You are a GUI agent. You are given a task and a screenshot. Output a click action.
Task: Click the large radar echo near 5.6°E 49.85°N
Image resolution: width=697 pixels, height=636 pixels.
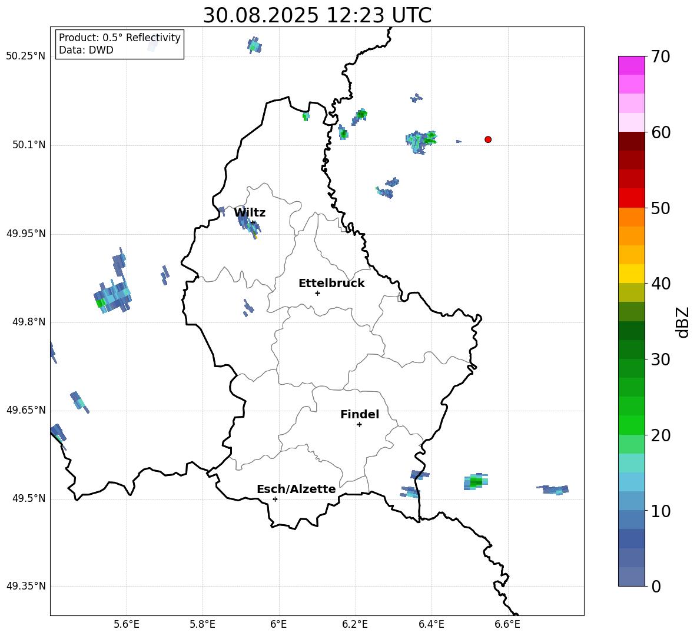113,294
